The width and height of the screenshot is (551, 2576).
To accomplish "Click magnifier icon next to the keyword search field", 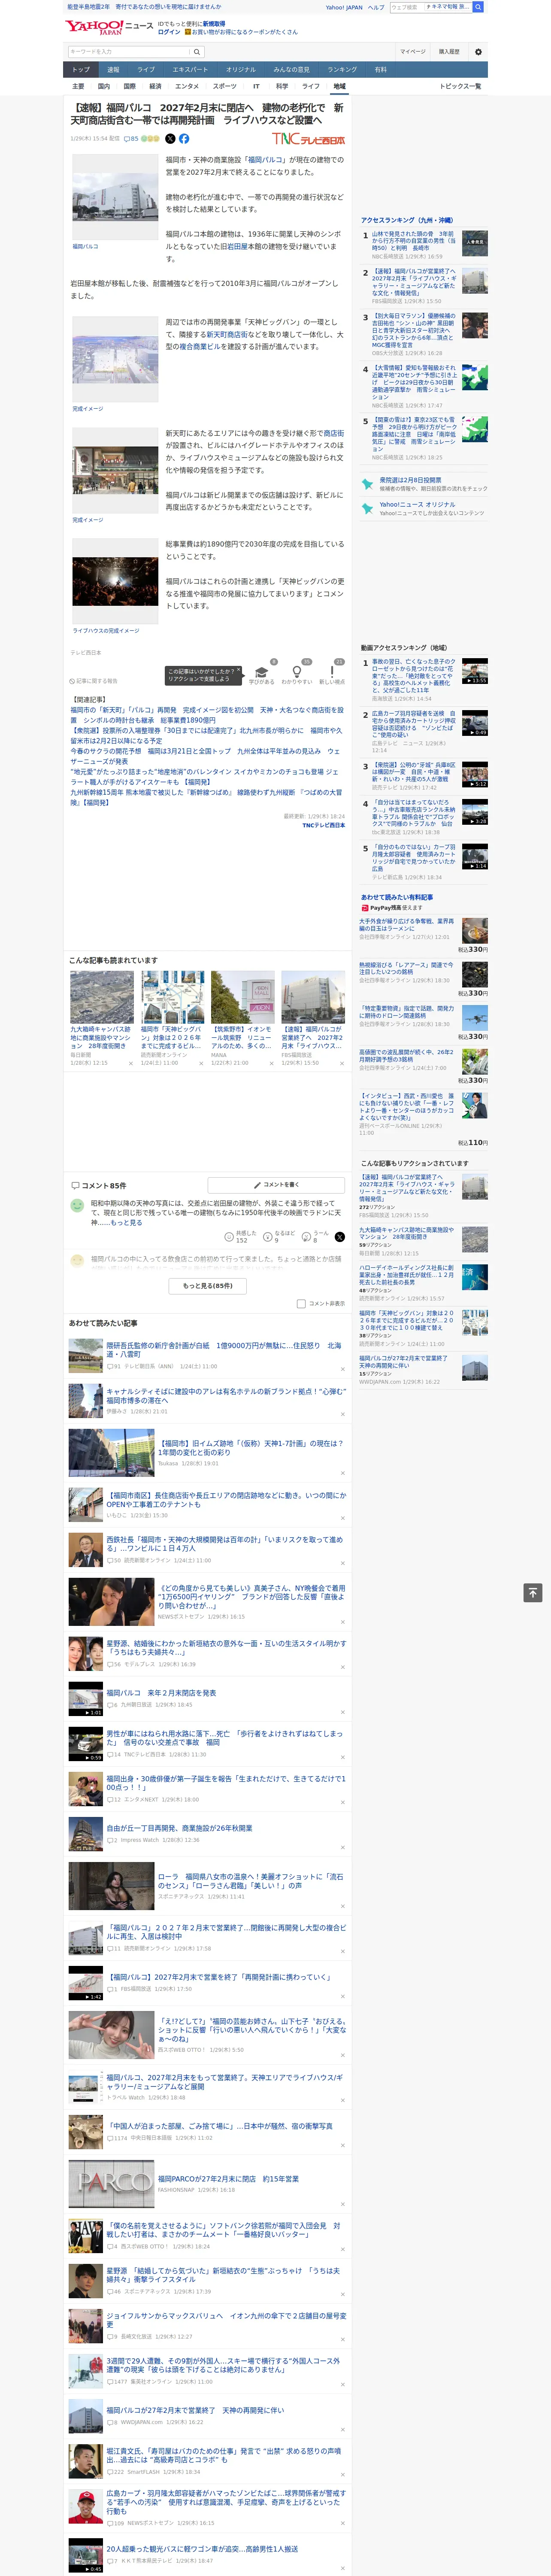I will point(197,52).
